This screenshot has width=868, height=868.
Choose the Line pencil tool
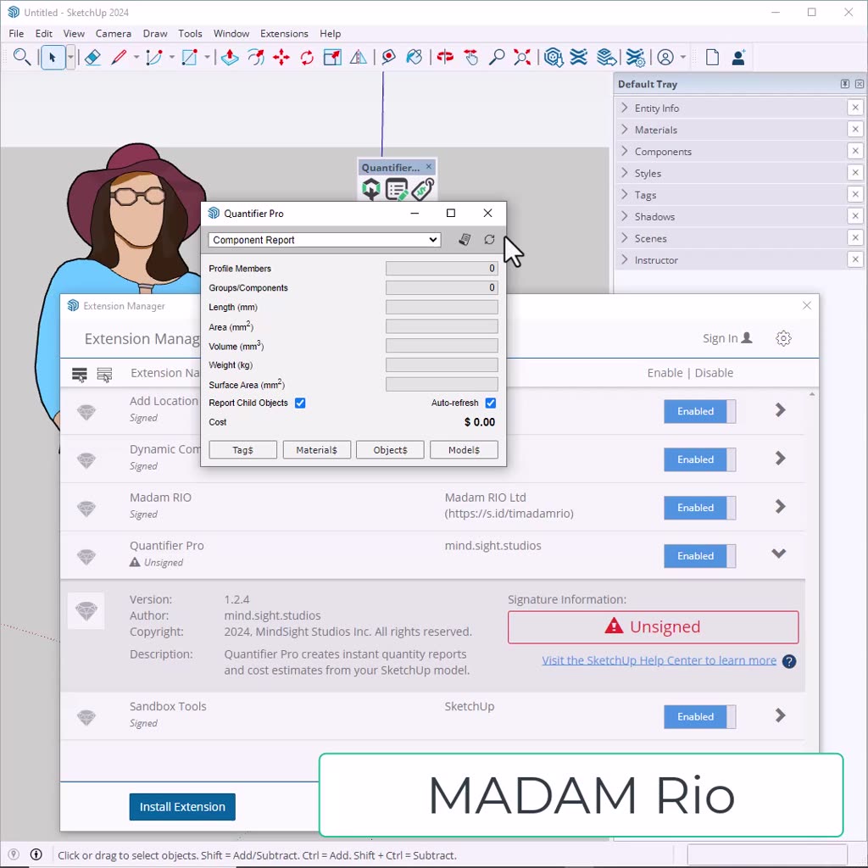click(x=119, y=57)
